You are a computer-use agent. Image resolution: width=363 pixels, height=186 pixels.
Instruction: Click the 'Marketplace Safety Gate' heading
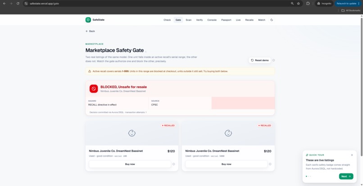[x=114, y=50]
